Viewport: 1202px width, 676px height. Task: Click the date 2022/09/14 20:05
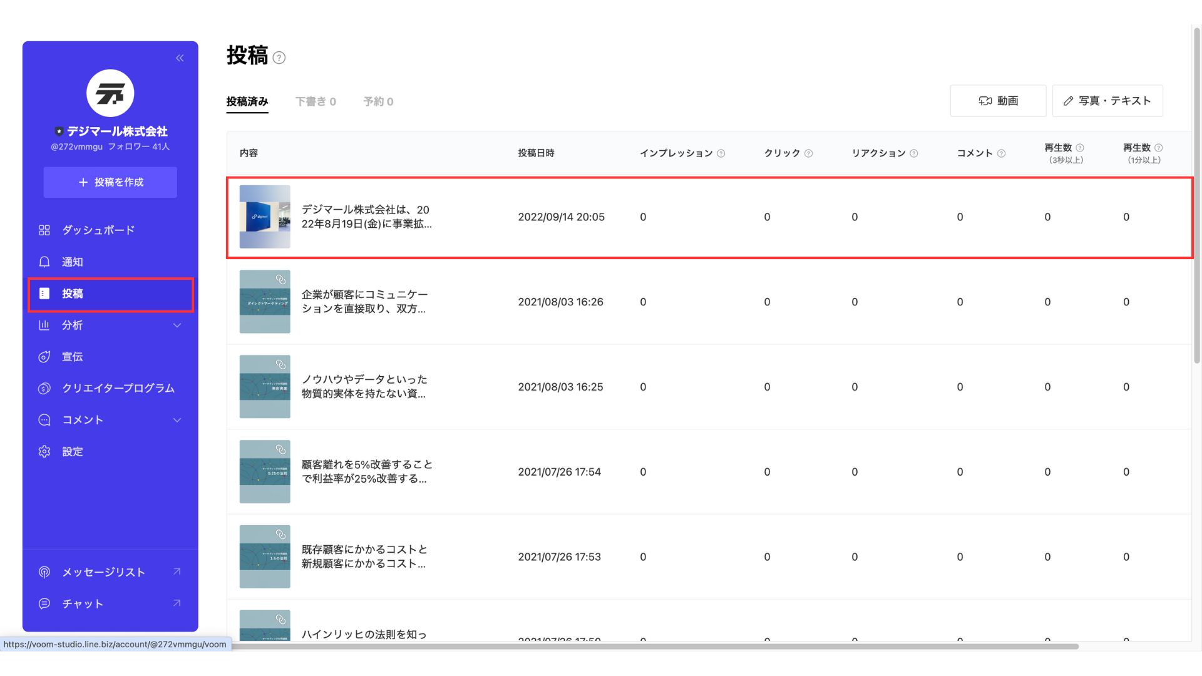pos(562,217)
